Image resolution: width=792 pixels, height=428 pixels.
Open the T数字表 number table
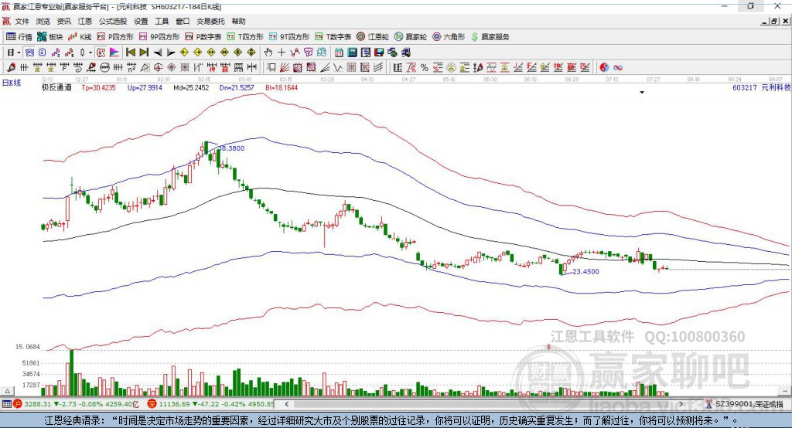tap(333, 37)
